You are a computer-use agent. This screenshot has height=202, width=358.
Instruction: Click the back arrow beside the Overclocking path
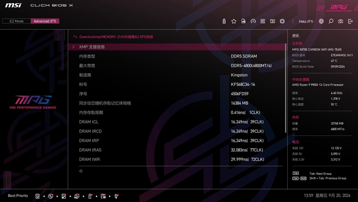point(75,37)
